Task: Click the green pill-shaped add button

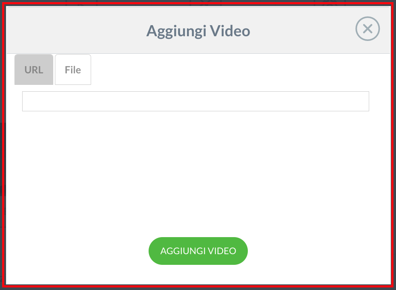Action: 198,251
